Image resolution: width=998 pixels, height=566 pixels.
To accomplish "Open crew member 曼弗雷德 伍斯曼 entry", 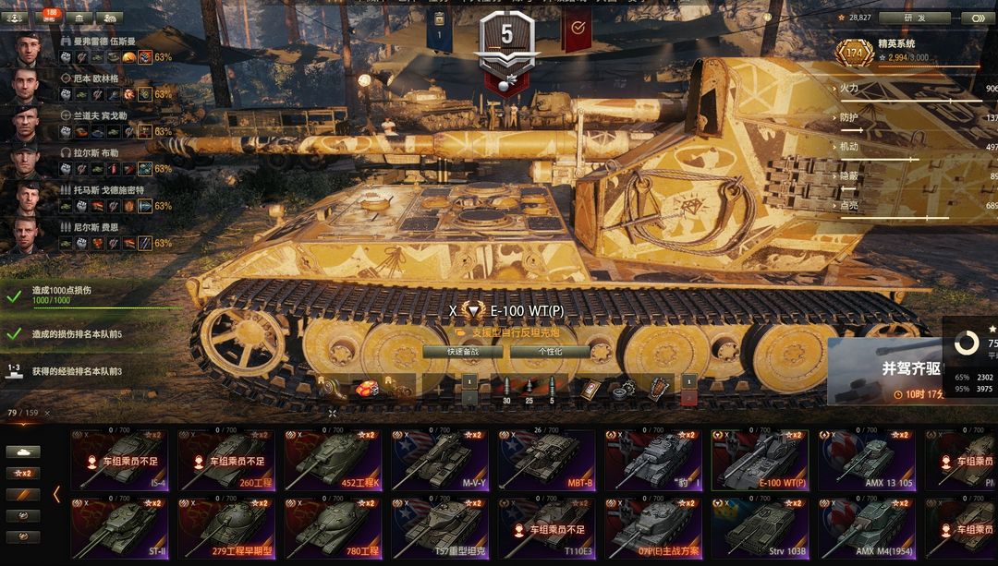I will [x=86, y=50].
